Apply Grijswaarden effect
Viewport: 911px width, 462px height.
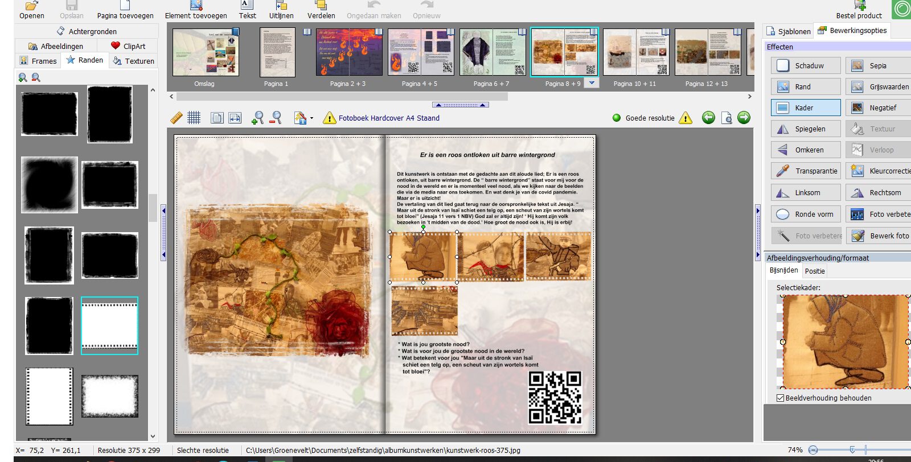point(879,86)
